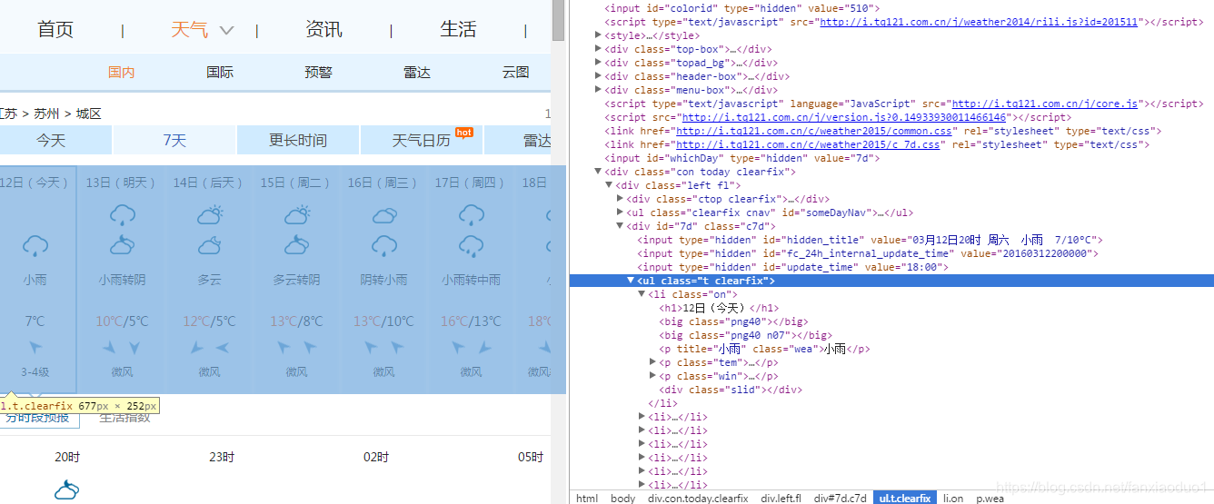1214x504 pixels.
Task: Open the core.js script link
Action: pyautogui.click(x=1045, y=104)
